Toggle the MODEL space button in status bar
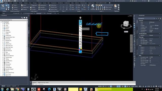162x91 pixels. 100,86
